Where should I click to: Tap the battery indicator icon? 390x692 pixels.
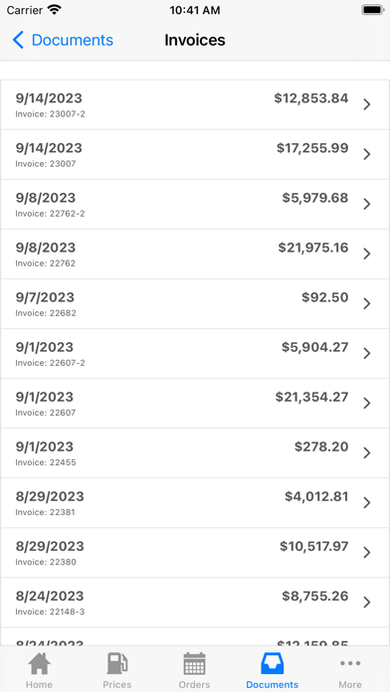click(x=373, y=10)
